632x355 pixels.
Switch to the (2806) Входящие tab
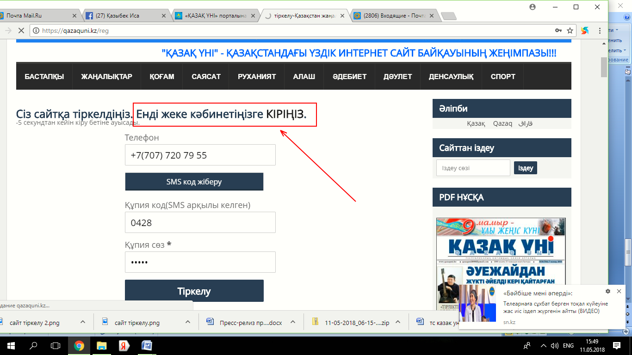tap(392, 16)
